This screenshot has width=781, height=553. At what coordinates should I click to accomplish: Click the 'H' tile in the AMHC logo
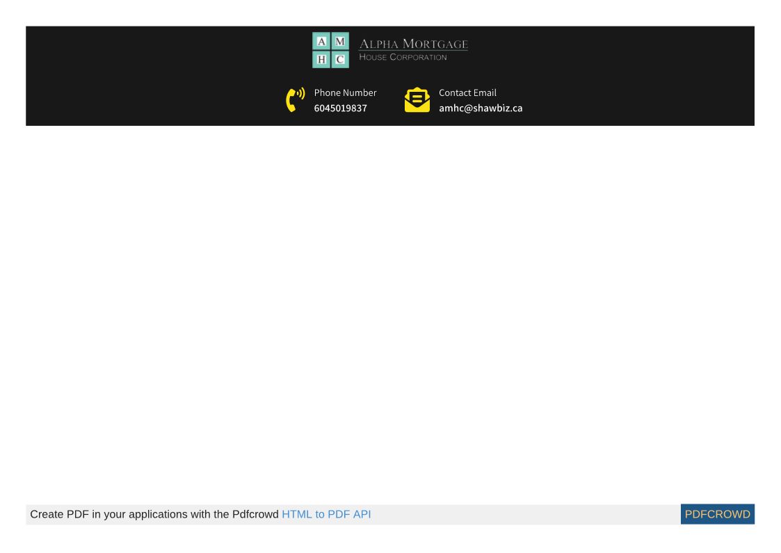click(x=321, y=60)
